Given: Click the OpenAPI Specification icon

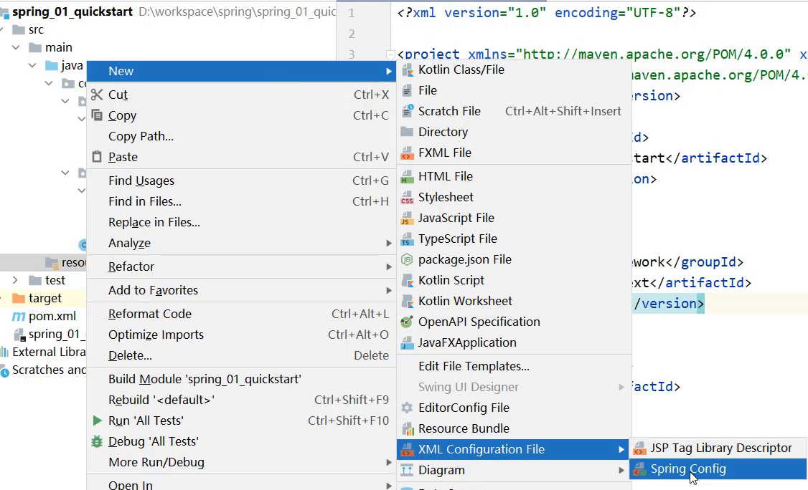Looking at the screenshot, I should pos(407,322).
